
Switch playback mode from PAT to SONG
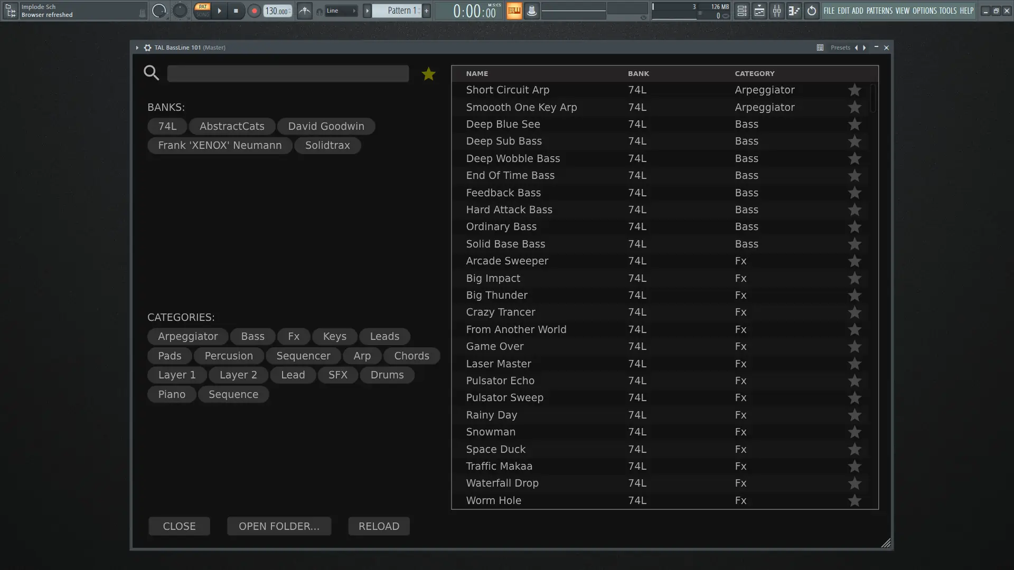tap(204, 14)
